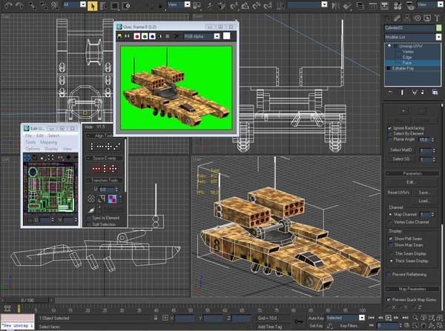Activate the Unlink Selection tool
Image resolution: width=445 pixels, height=331 pixels.
click(x=44, y=5)
